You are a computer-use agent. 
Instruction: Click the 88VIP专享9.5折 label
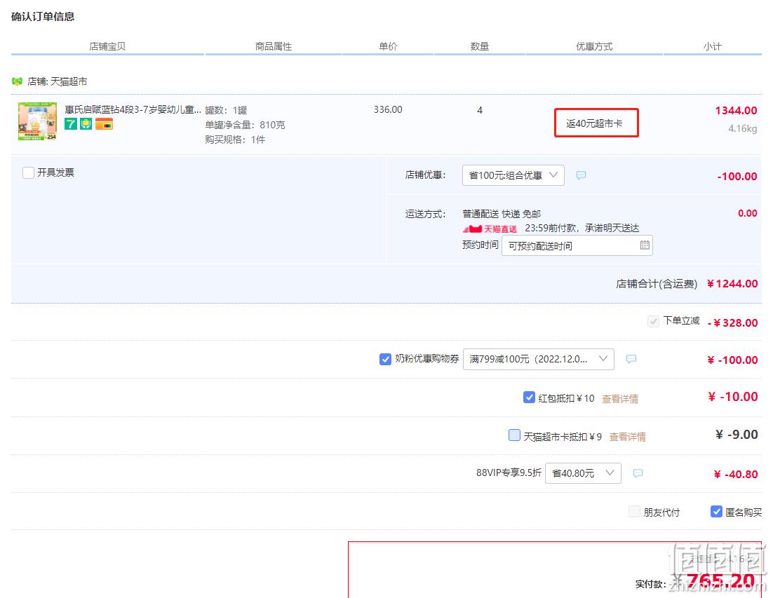tap(509, 473)
